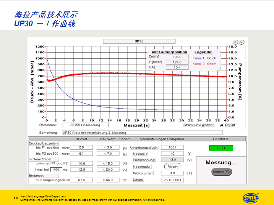
Task: Click Ist Wert 6.1 for P2 abs300
Action: tap(81, 154)
